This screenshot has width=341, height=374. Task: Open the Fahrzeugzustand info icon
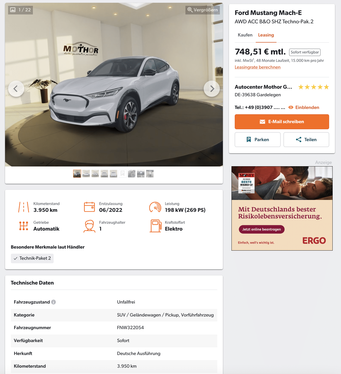(53, 302)
